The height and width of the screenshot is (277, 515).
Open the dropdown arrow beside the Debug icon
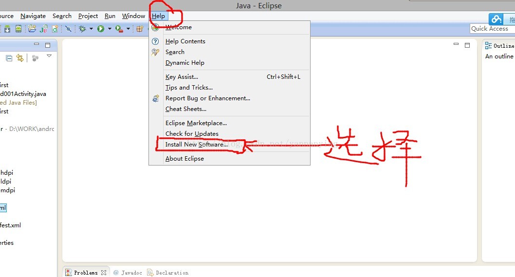click(x=92, y=29)
